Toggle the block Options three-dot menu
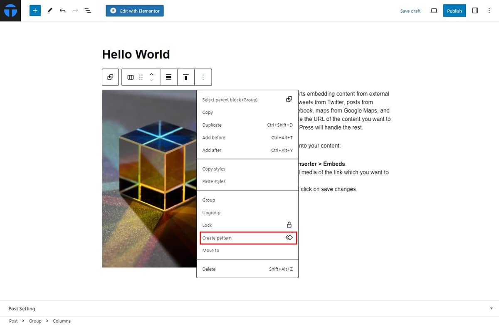This screenshot has height=325, width=499. pos(203,77)
